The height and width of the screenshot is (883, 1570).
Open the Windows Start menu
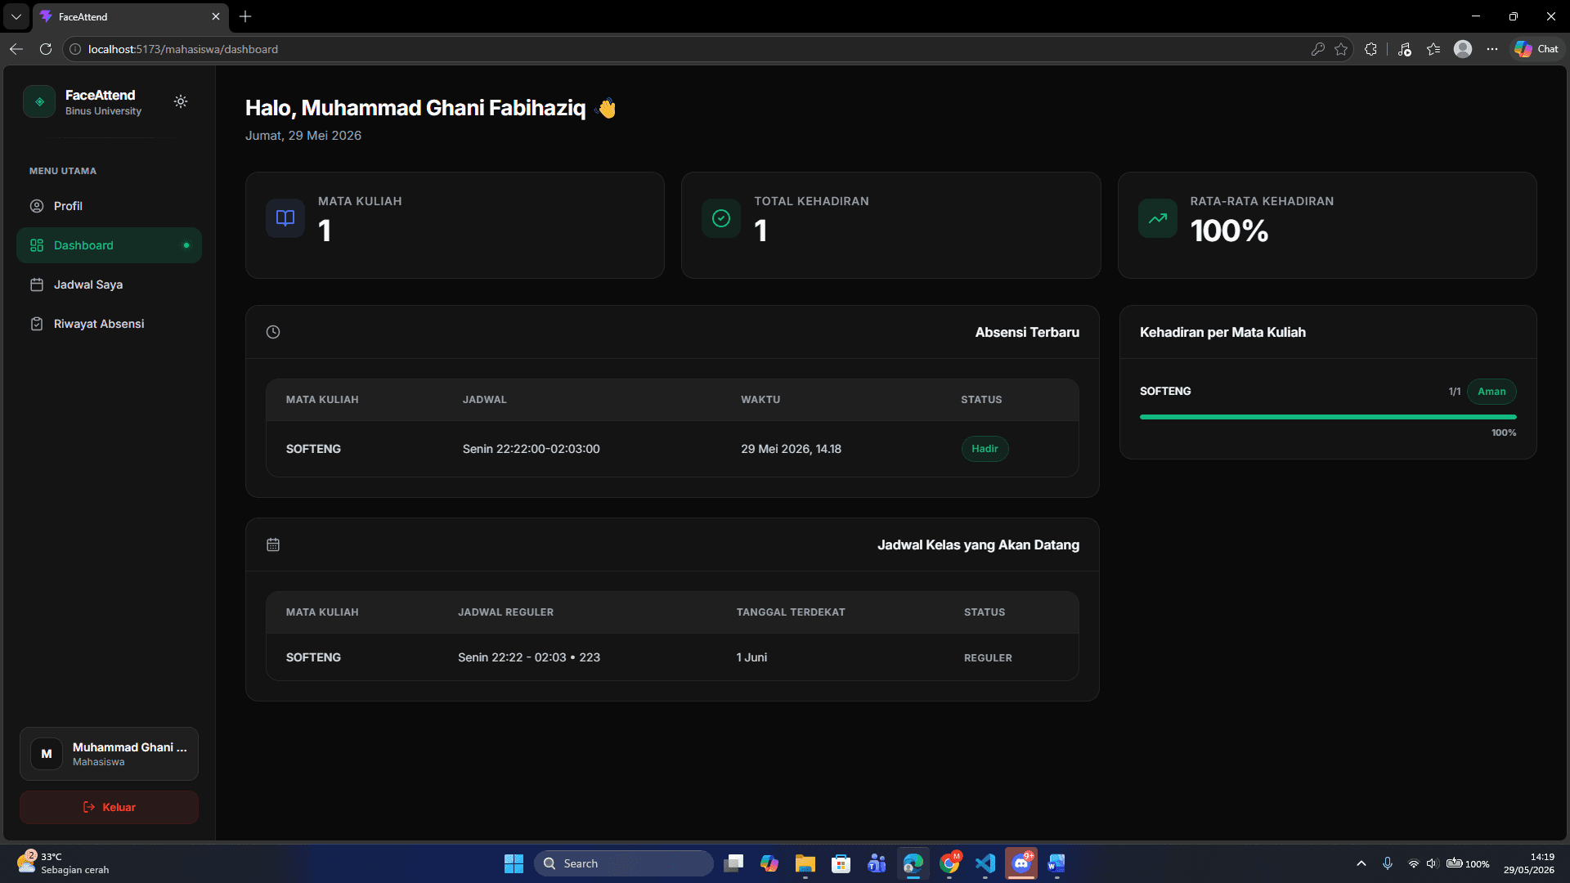click(x=514, y=863)
